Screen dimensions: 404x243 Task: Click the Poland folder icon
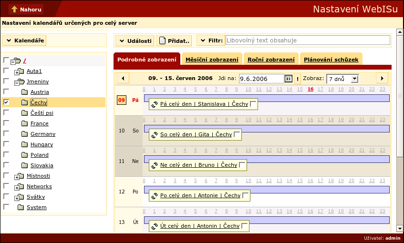[24, 155]
